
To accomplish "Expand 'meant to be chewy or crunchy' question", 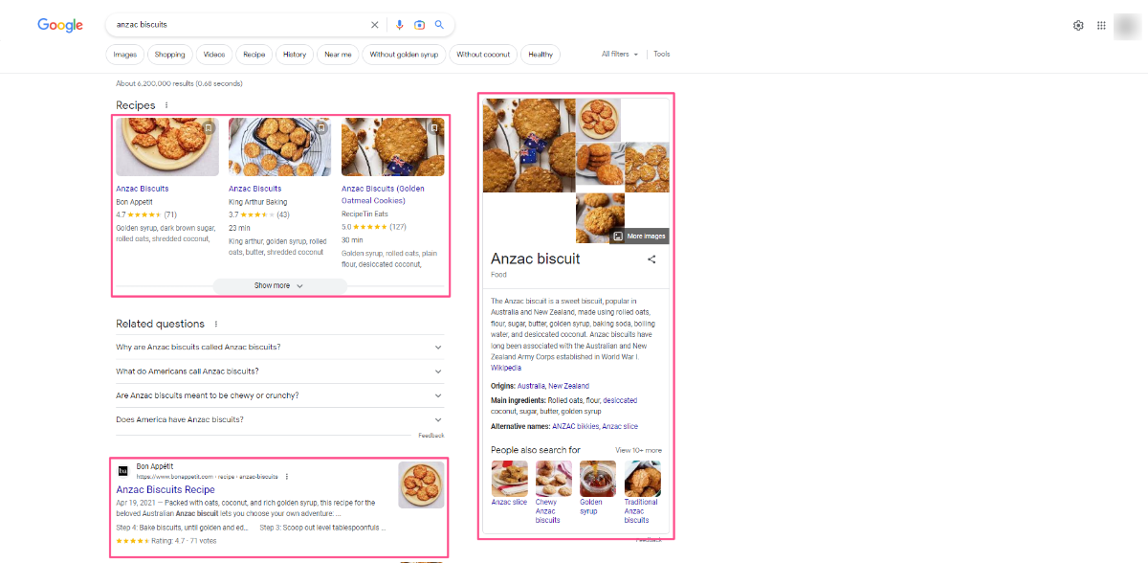I will pos(279,395).
